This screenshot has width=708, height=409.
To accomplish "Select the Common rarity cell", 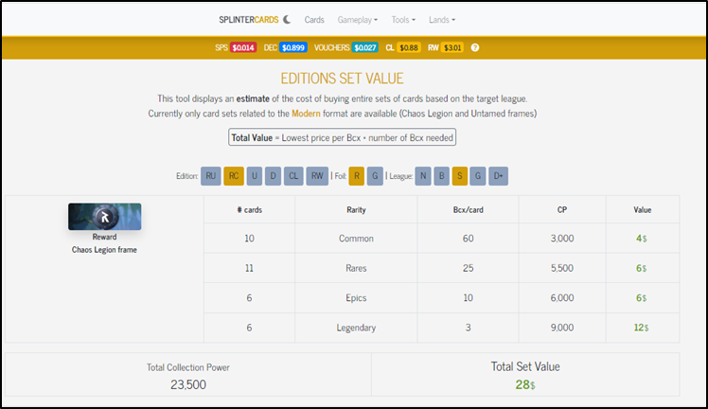I will click(356, 238).
